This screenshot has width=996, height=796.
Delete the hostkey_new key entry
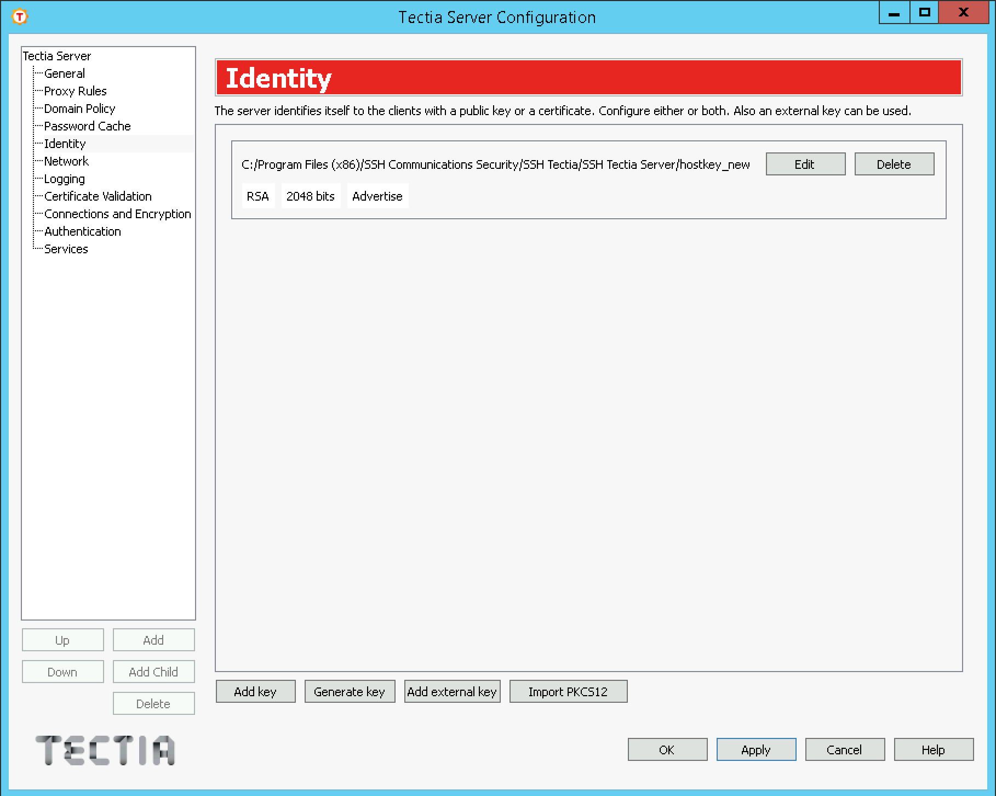click(x=894, y=164)
